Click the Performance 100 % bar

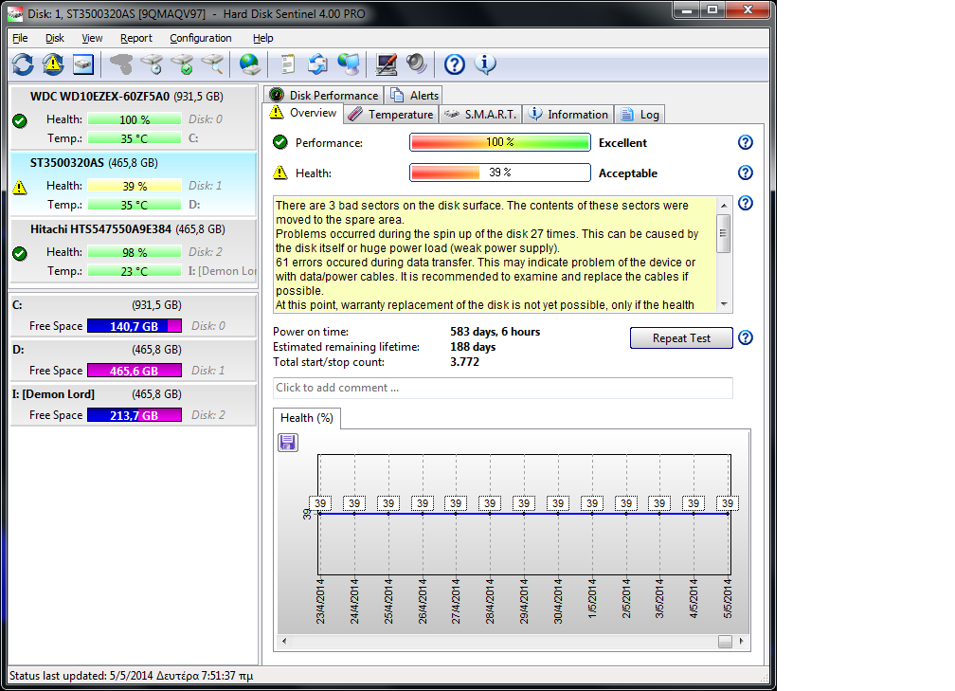coord(500,142)
